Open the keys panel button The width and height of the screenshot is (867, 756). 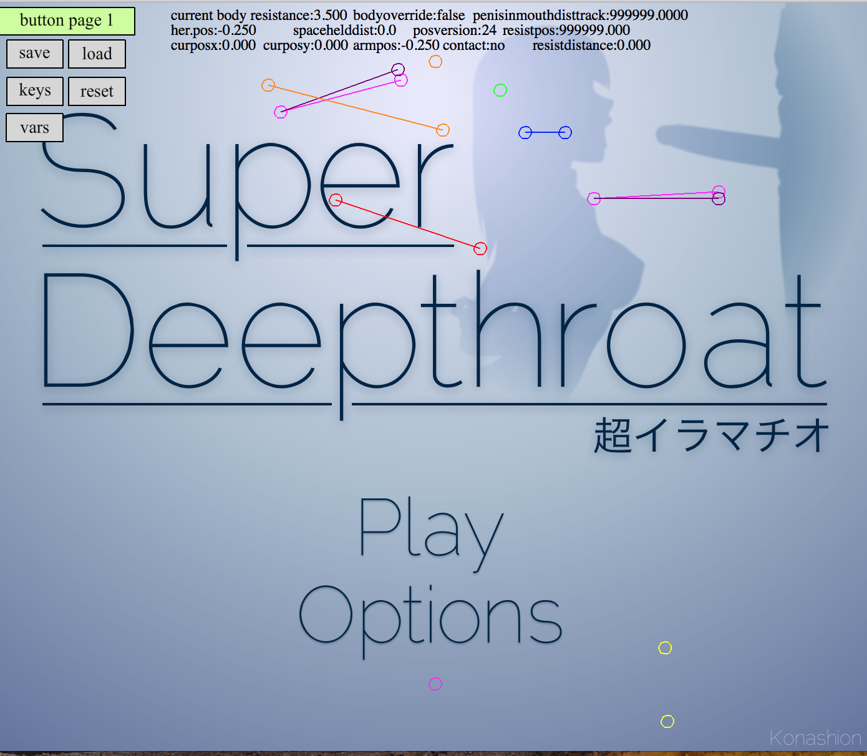35,91
